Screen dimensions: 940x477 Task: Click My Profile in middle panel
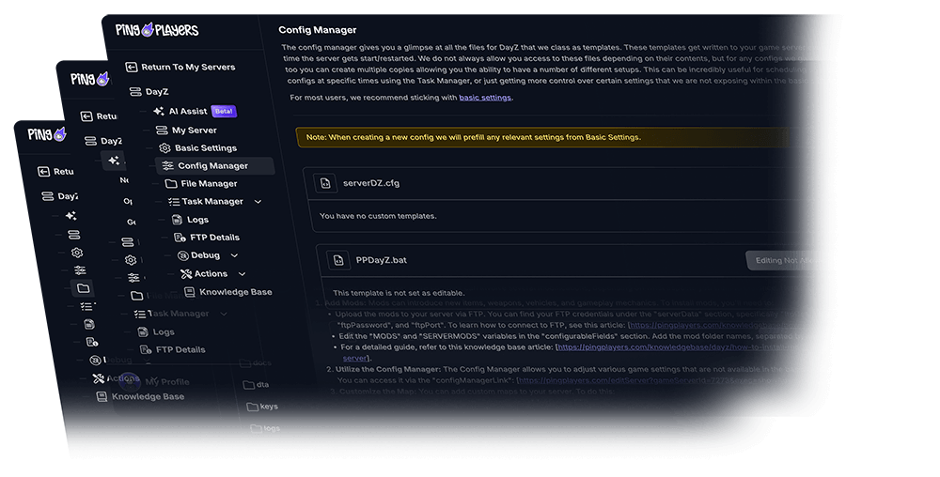pos(166,382)
